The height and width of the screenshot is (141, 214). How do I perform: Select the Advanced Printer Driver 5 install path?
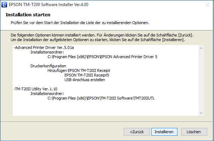point(102,57)
